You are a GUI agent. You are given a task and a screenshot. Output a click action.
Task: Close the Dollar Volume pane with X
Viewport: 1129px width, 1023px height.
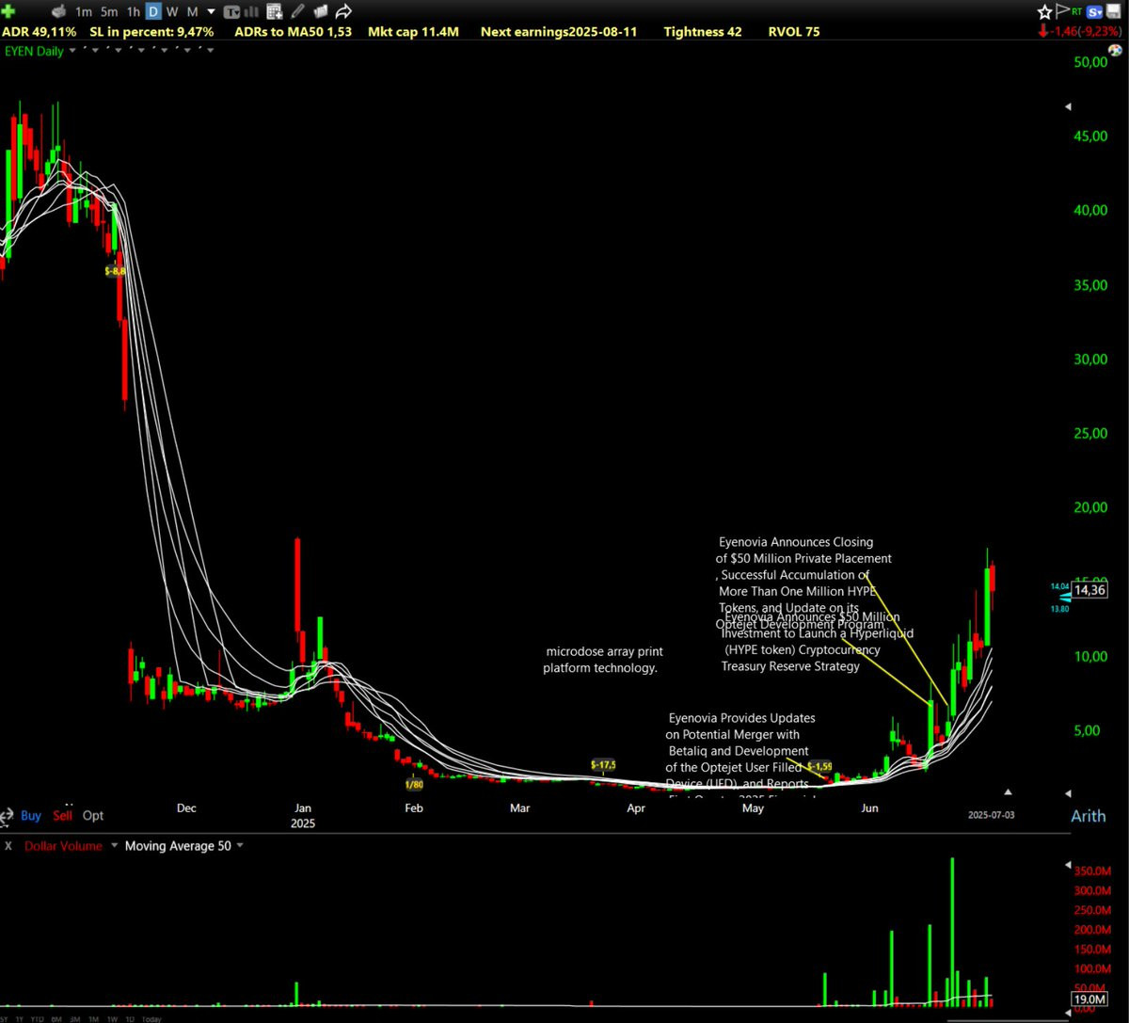(x=8, y=845)
